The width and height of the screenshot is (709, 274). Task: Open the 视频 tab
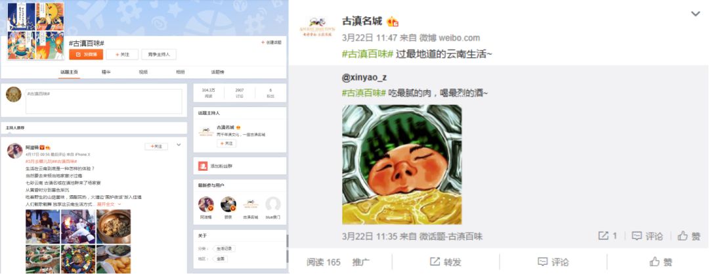(143, 72)
